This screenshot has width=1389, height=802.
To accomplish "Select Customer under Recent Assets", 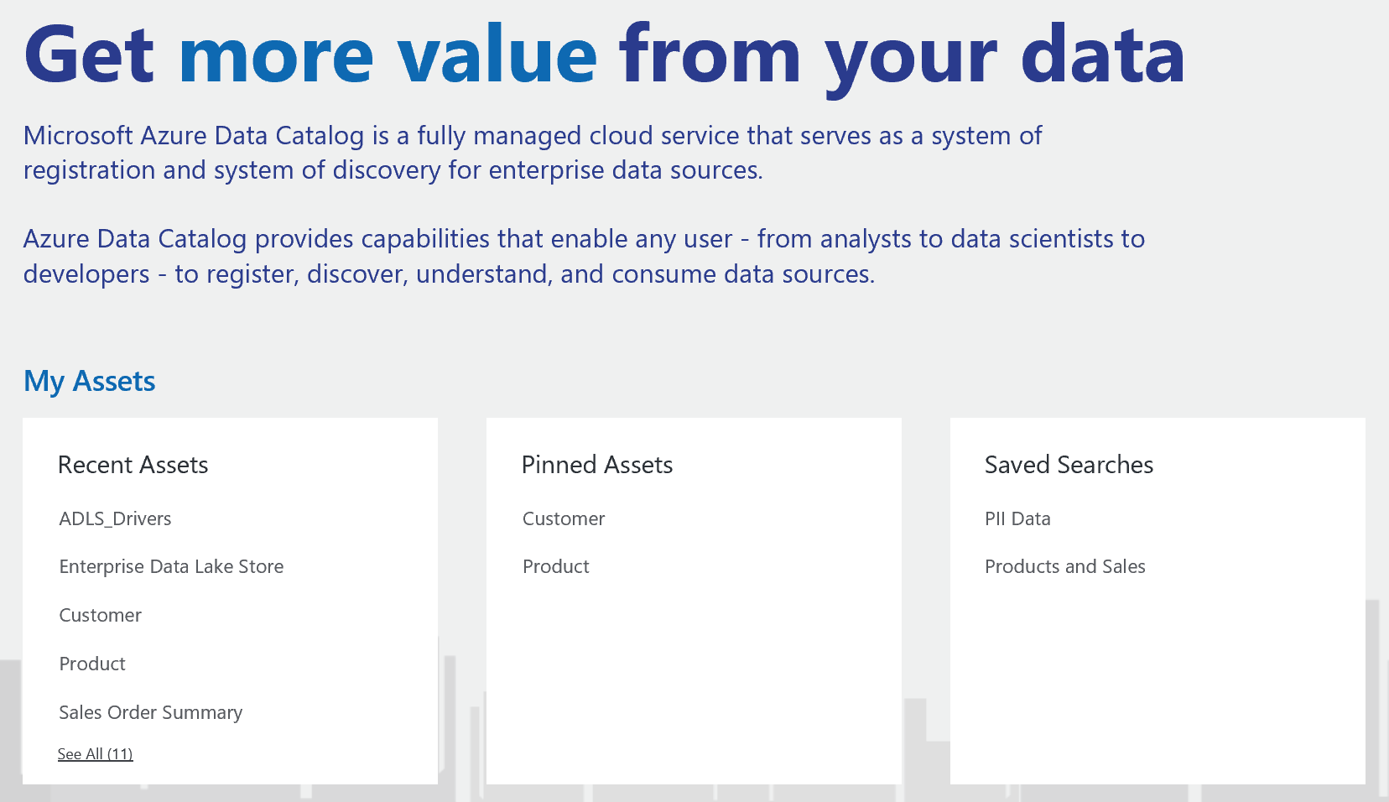I will pyautogui.click(x=100, y=615).
